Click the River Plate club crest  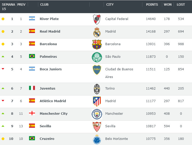(97, 19)
